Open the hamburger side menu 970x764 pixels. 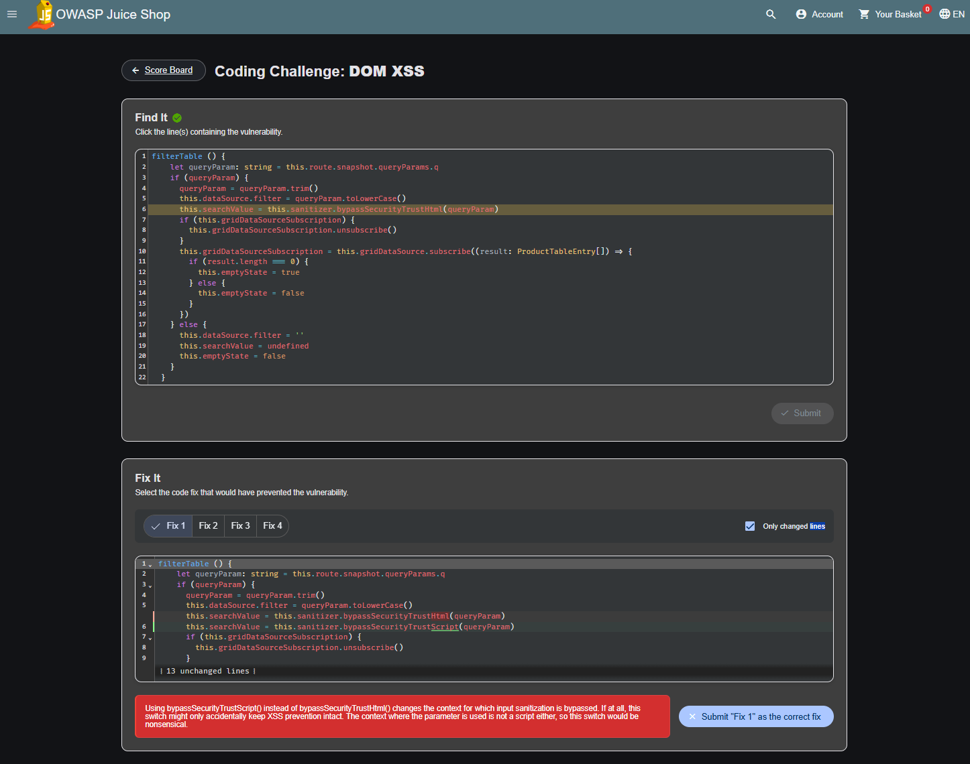tap(12, 14)
